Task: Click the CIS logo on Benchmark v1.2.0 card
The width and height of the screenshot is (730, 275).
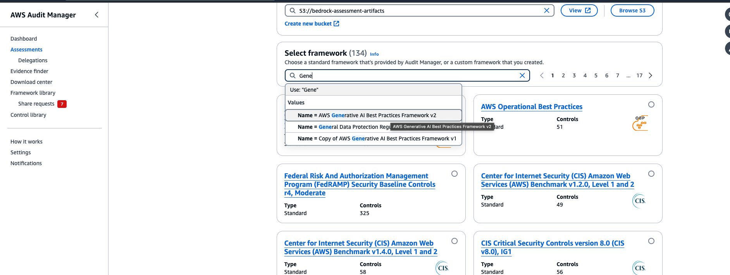Action: [x=640, y=201]
